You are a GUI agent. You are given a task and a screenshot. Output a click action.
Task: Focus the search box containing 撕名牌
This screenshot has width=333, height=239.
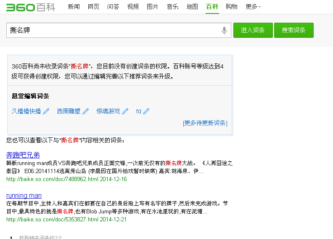(119, 30)
